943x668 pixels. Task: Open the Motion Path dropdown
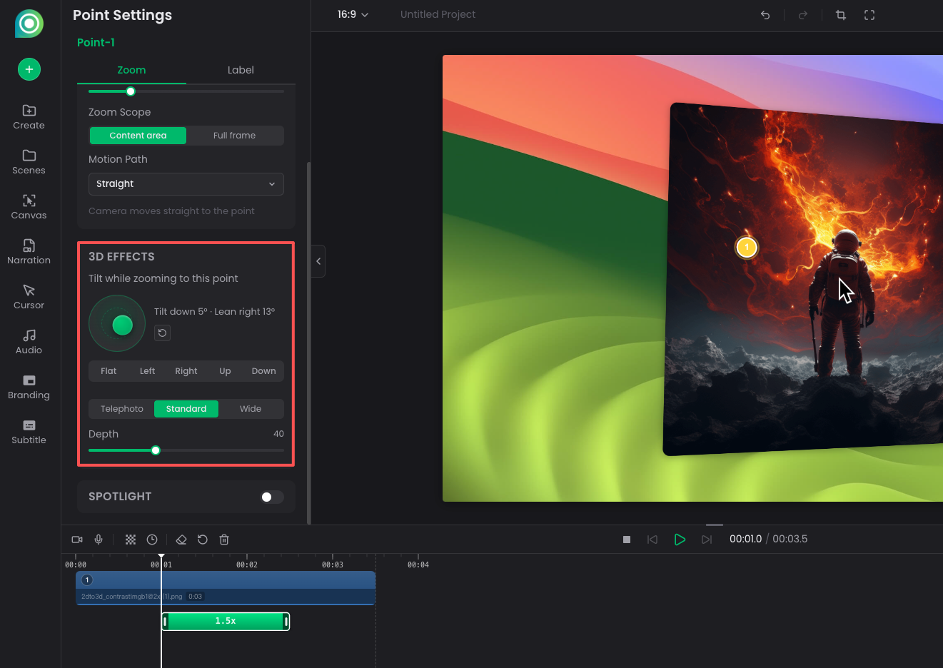186,184
